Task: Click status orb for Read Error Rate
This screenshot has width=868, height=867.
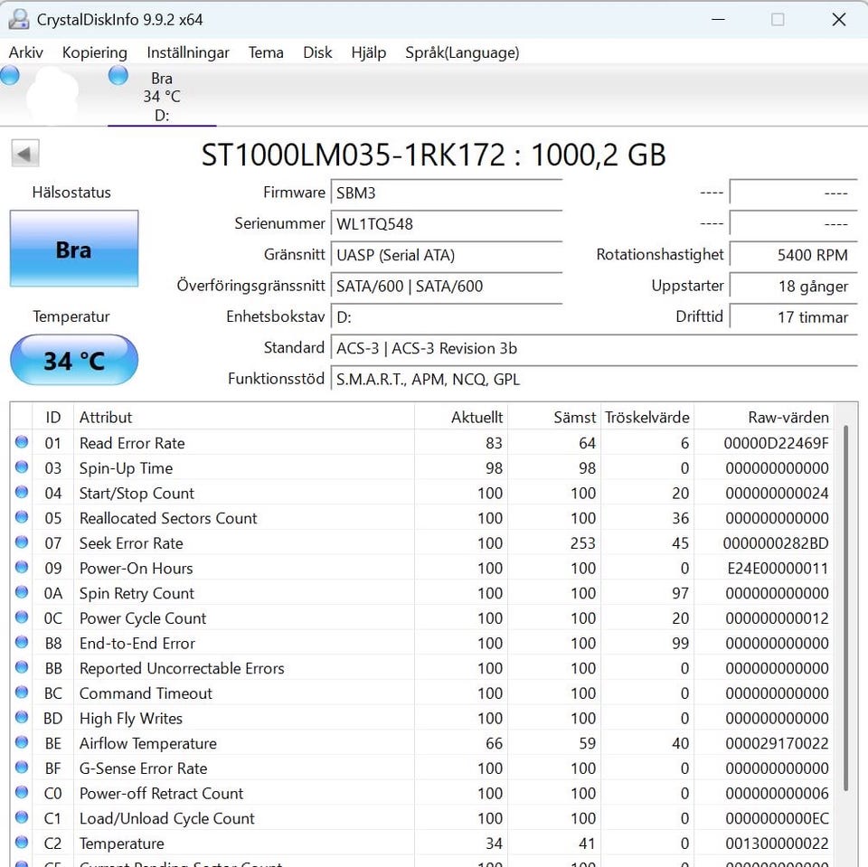Action: 22,442
